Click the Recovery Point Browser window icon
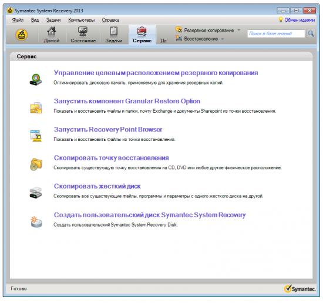Screen dimensions: 323x303 [36, 136]
